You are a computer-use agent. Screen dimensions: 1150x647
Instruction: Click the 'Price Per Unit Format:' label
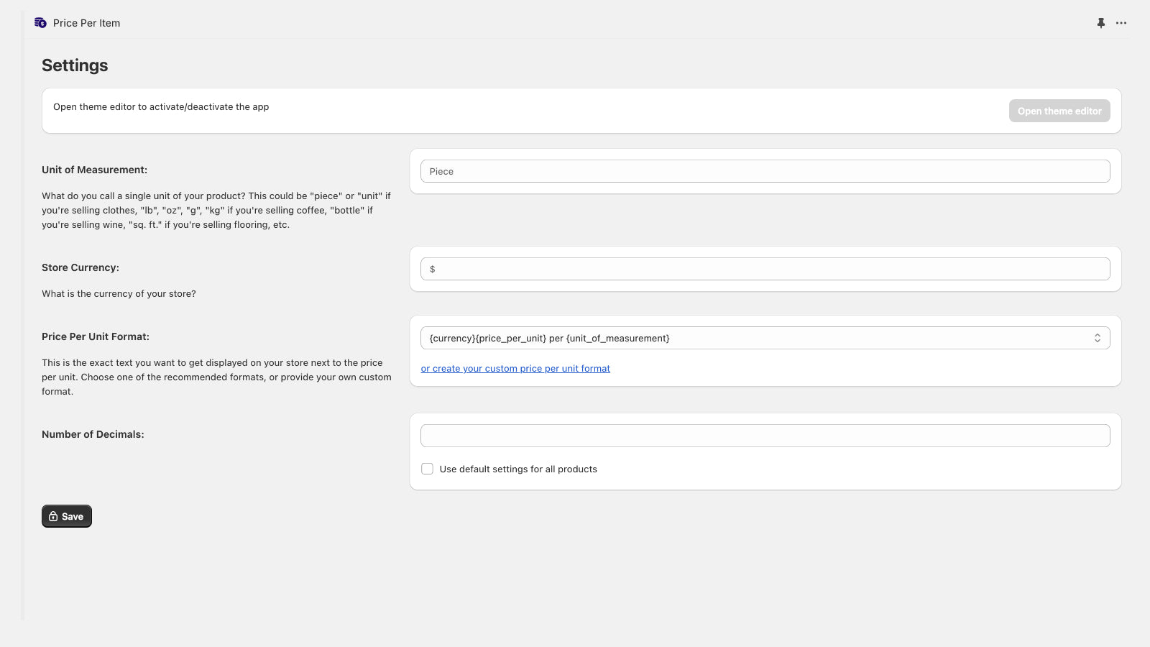[x=96, y=336]
